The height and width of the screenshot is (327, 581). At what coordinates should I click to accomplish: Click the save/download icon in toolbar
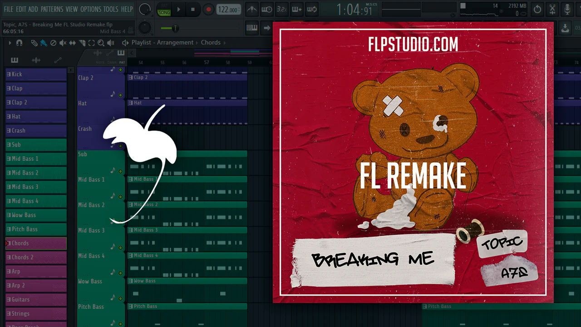[565, 28]
